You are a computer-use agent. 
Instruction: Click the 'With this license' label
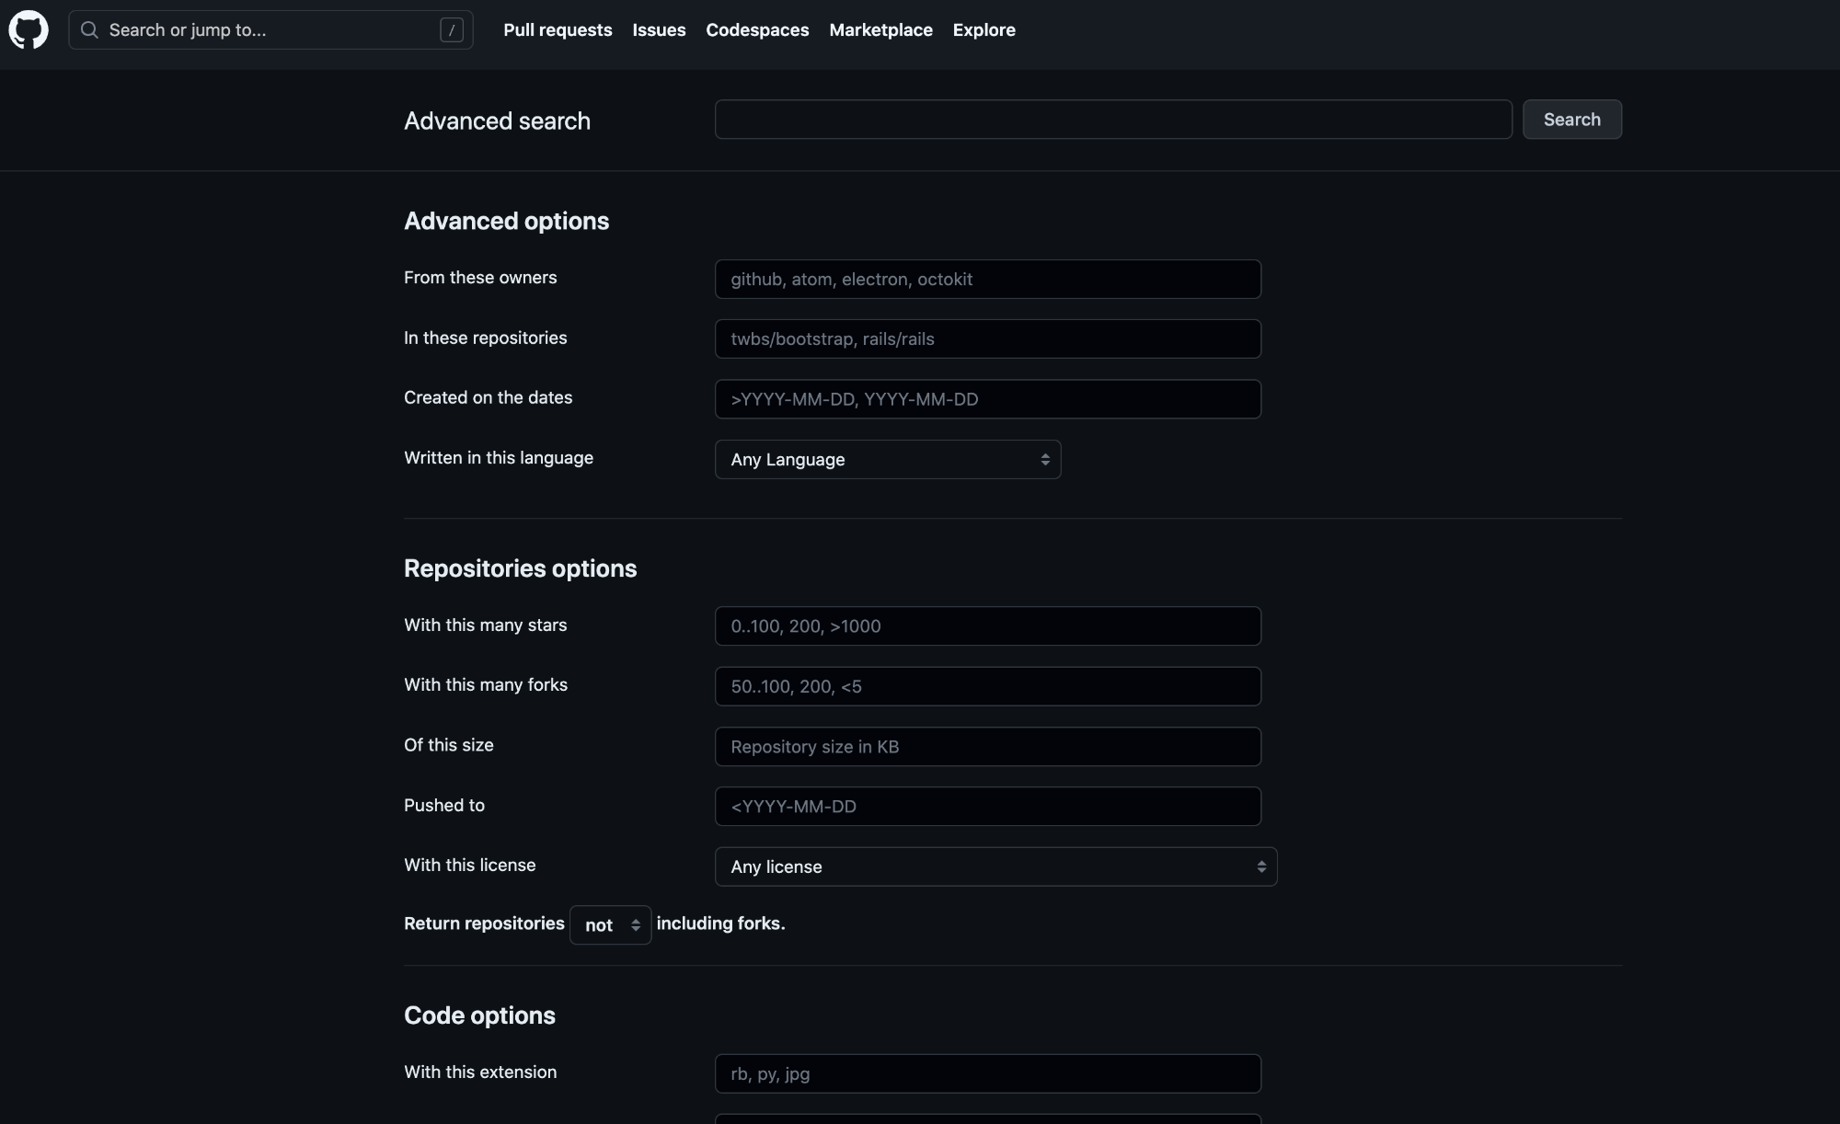coord(469,865)
